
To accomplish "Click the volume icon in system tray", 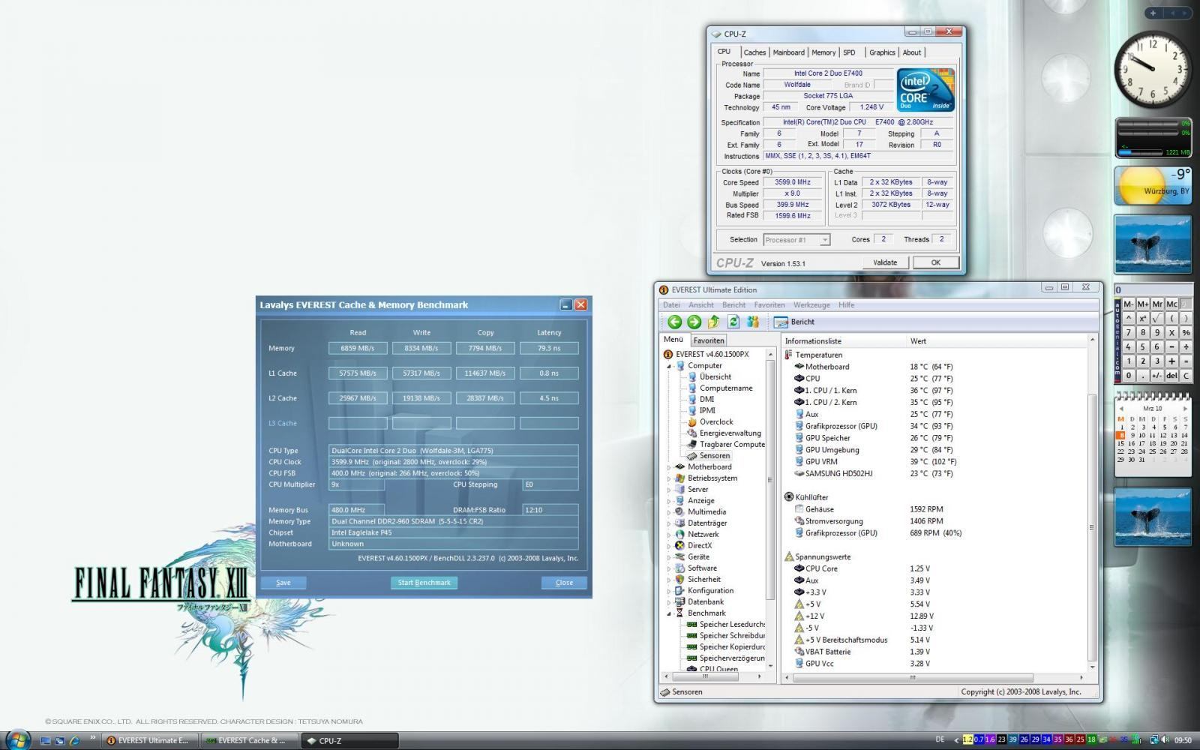I will [x=1165, y=739].
